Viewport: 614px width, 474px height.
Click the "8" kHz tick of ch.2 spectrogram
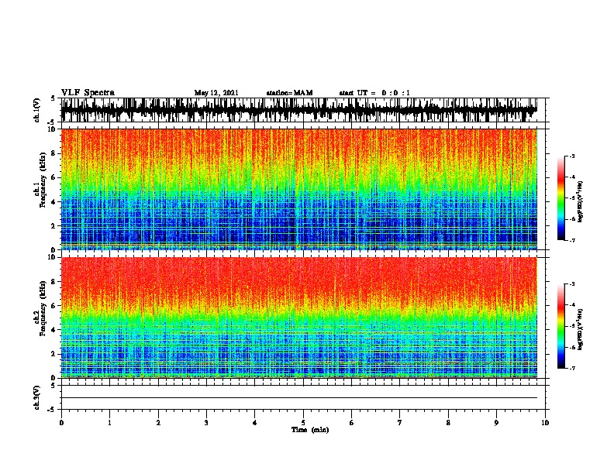click(53, 282)
